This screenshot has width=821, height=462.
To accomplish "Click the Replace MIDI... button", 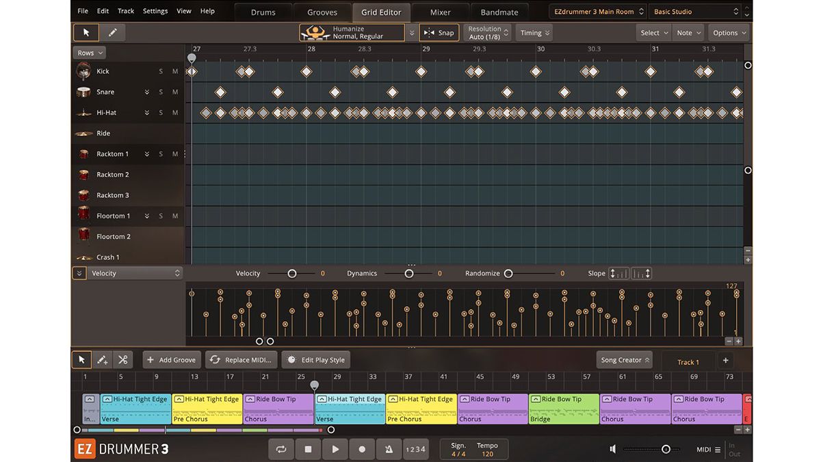I will 242,359.
